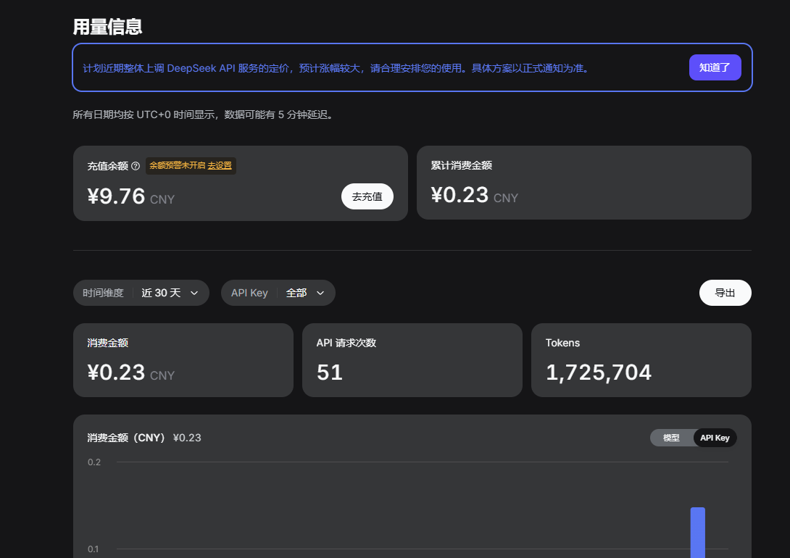The height and width of the screenshot is (558, 790).
Task: Click the chevron arrow beside 全部
Action: coord(320,293)
